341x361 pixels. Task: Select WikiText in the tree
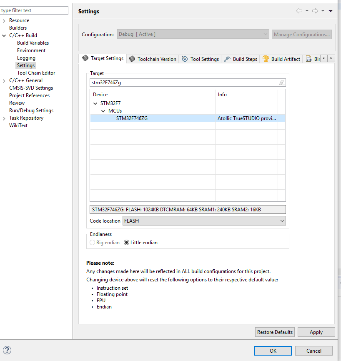(18, 125)
